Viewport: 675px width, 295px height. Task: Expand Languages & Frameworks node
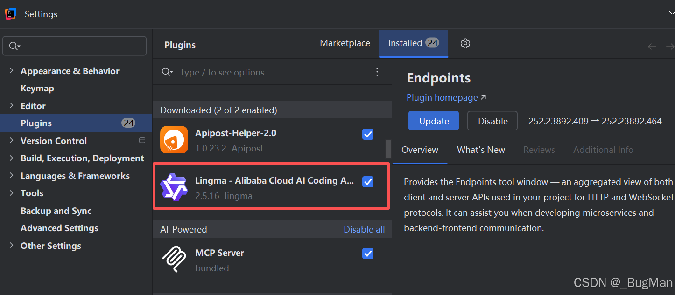pyautogui.click(x=12, y=176)
